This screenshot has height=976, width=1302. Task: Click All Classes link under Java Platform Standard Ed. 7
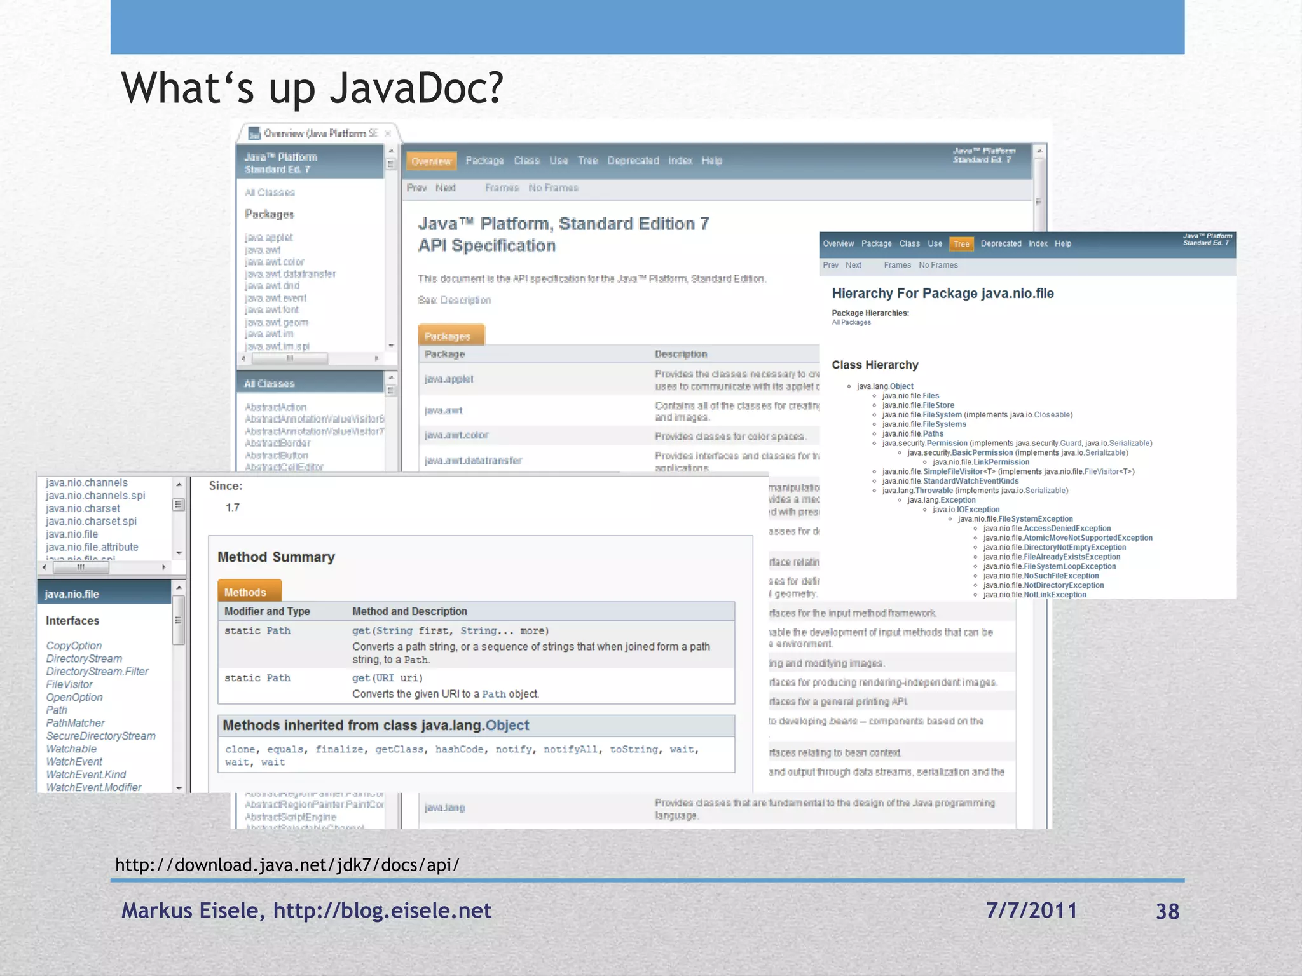coord(270,193)
